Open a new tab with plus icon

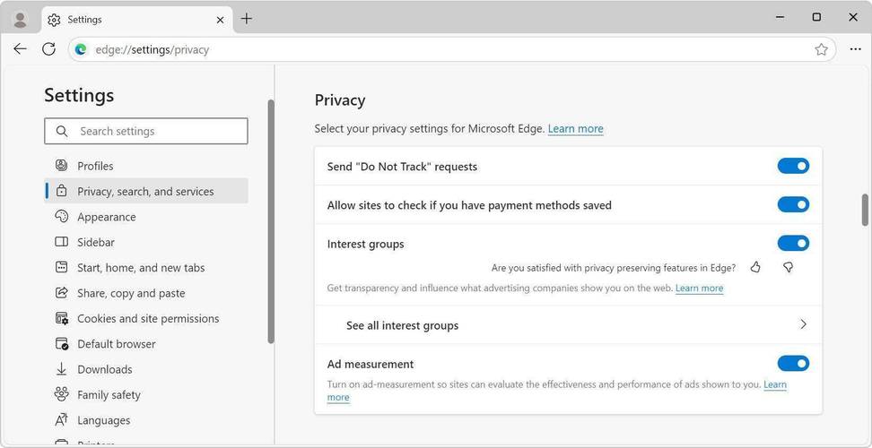pos(247,19)
